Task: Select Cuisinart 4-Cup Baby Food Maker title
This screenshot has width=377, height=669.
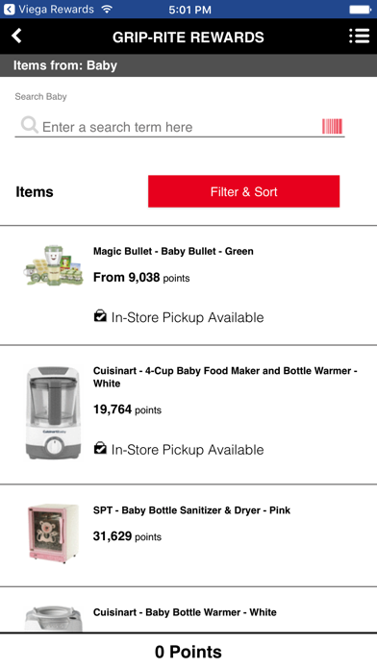Action: click(225, 377)
